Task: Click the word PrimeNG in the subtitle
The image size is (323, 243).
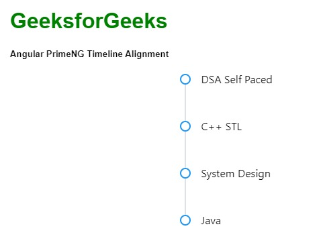Action: pos(65,54)
